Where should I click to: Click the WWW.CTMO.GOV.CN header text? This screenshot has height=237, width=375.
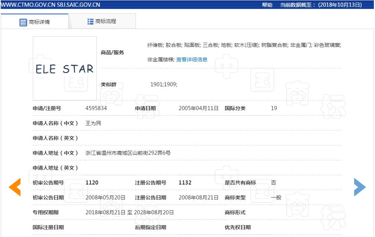28,5
